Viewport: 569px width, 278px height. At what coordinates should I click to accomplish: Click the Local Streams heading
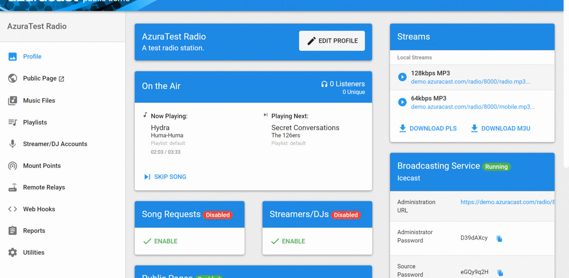coord(414,57)
